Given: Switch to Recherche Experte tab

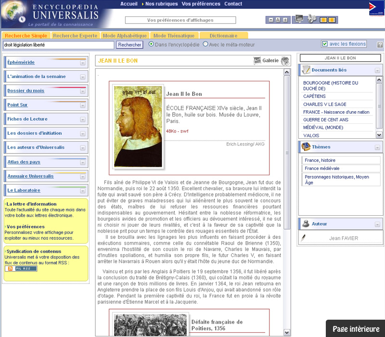Looking at the screenshot, I should coord(75,36).
